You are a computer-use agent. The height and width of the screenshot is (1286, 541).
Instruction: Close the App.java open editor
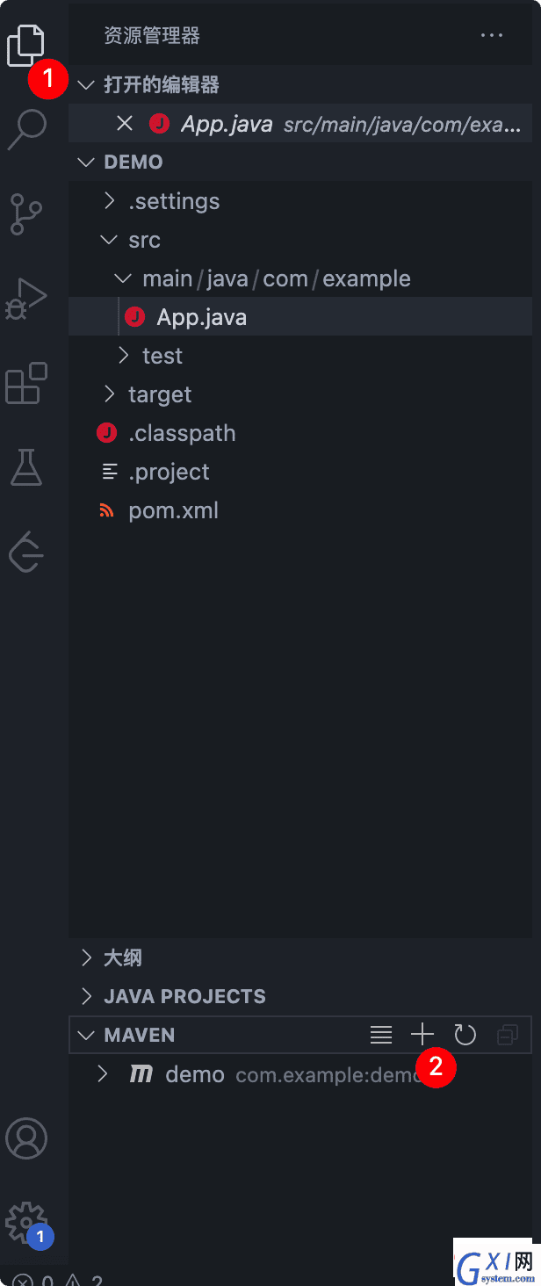tap(125, 124)
